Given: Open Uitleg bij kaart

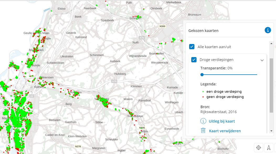Looking at the screenshot, I should click(x=222, y=121).
